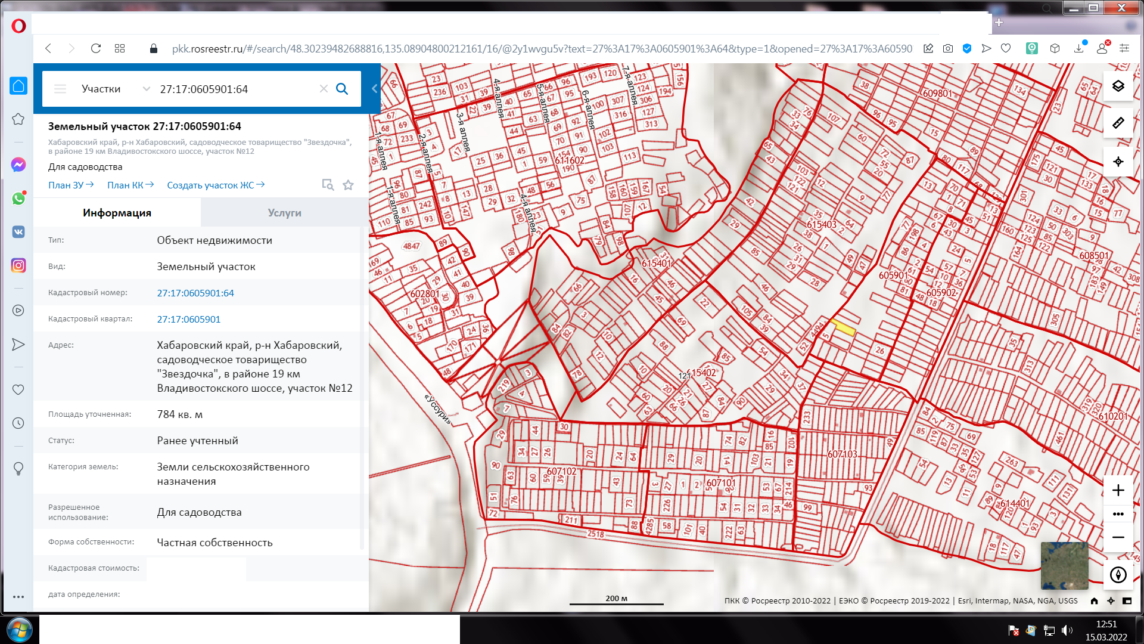The image size is (1144, 644).
Task: Click the locate-me geolocation icon
Action: click(1118, 162)
